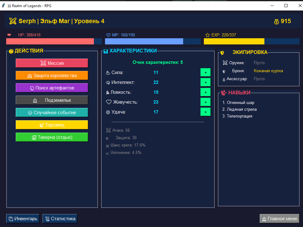
Task: Raise Ловкость using the plus button
Action: click(x=205, y=92)
